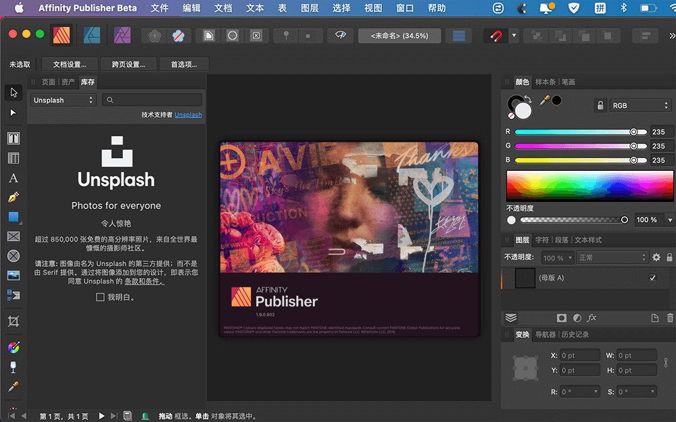Click the Mask Layer icon
The image size is (676, 422).
pyautogui.click(x=561, y=318)
